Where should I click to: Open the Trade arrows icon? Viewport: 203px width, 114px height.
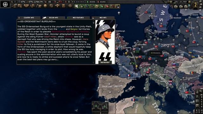pyautogui.click(x=32, y=6)
